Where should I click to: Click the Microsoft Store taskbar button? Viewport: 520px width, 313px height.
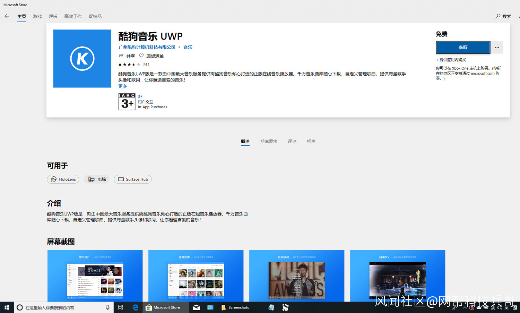[166, 307]
